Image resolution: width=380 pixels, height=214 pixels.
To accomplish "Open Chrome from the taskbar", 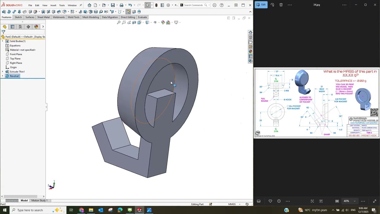I will pos(81,210).
